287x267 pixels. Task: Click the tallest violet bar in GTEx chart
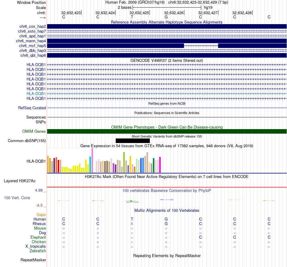[92, 161]
